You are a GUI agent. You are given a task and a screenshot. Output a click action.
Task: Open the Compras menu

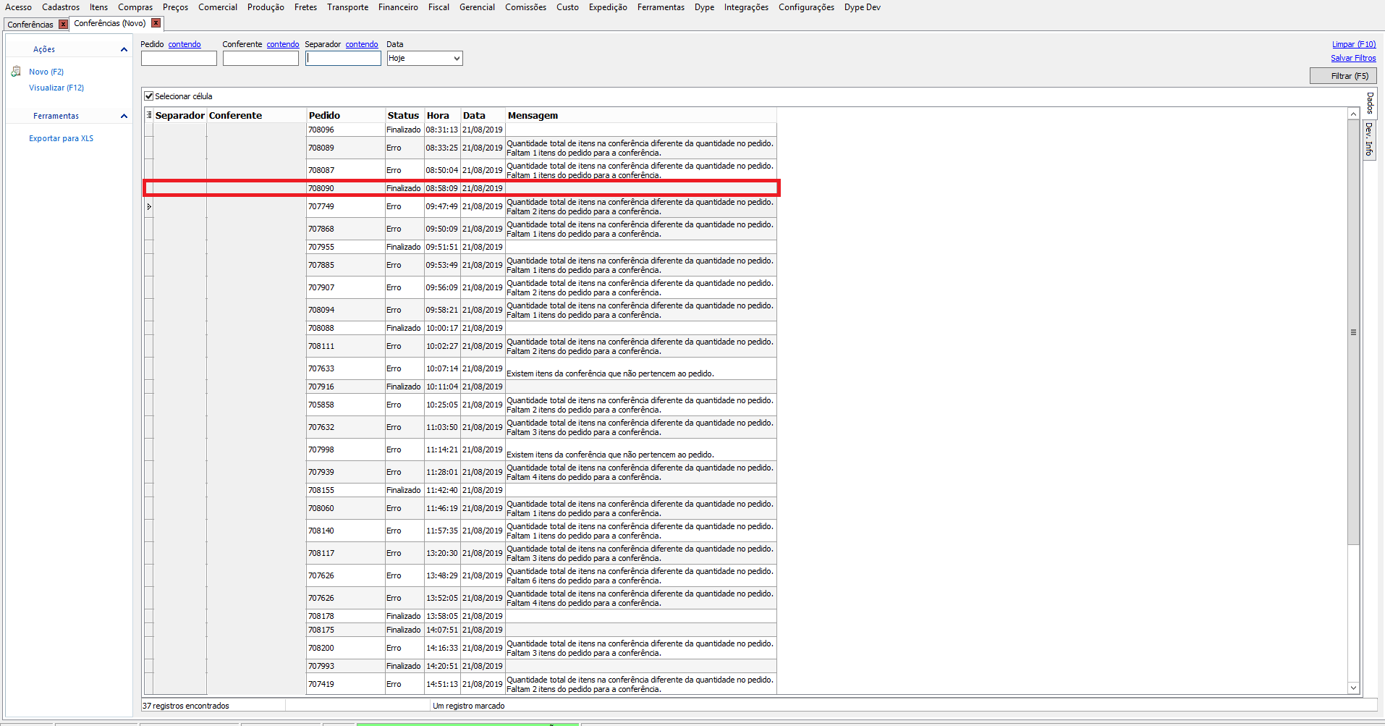[x=135, y=7]
